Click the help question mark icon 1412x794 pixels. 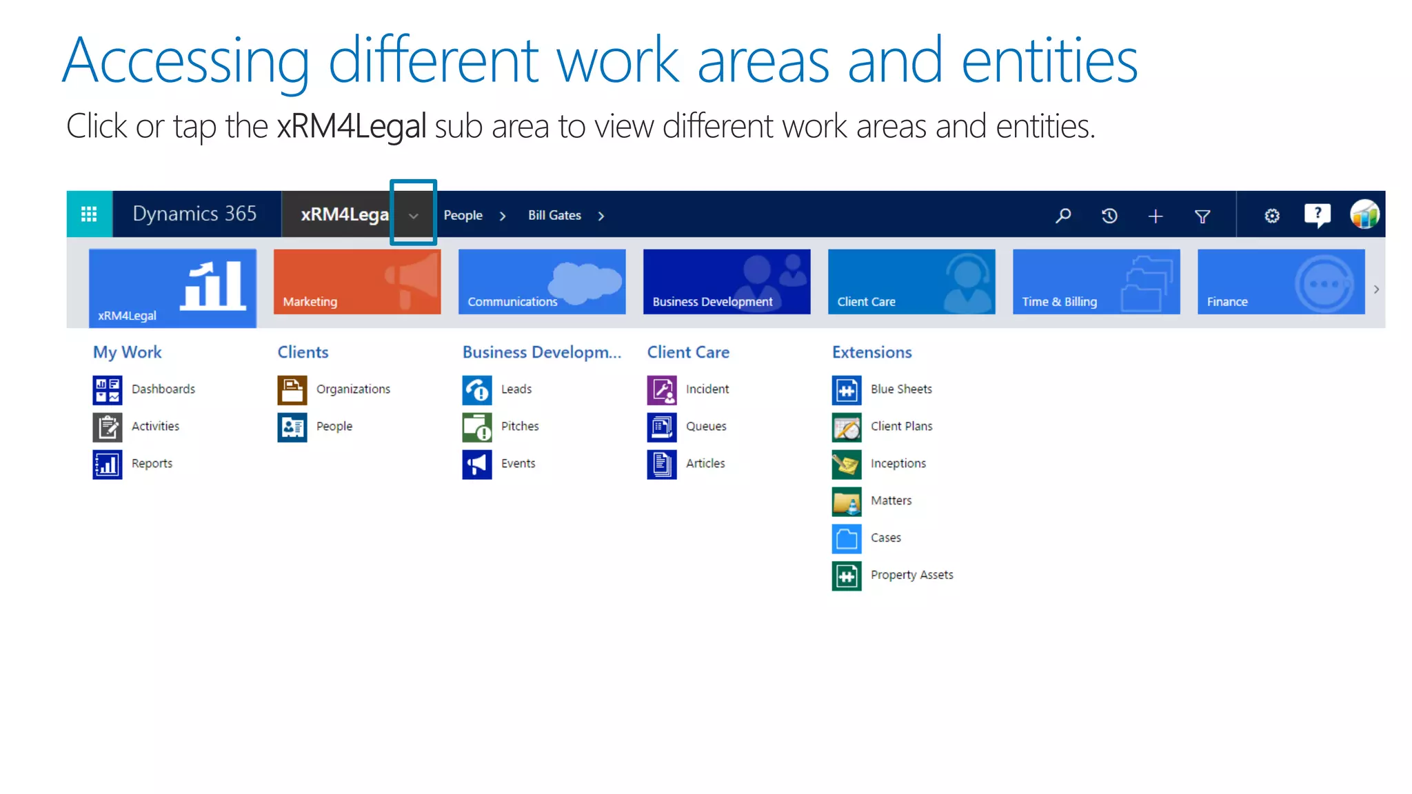[1318, 215]
